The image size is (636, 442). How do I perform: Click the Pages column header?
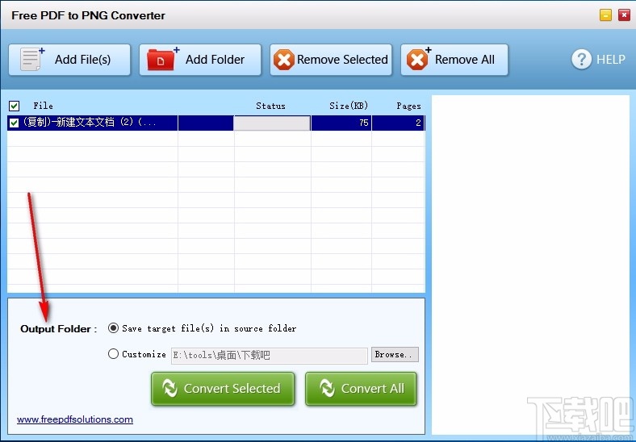tap(408, 106)
